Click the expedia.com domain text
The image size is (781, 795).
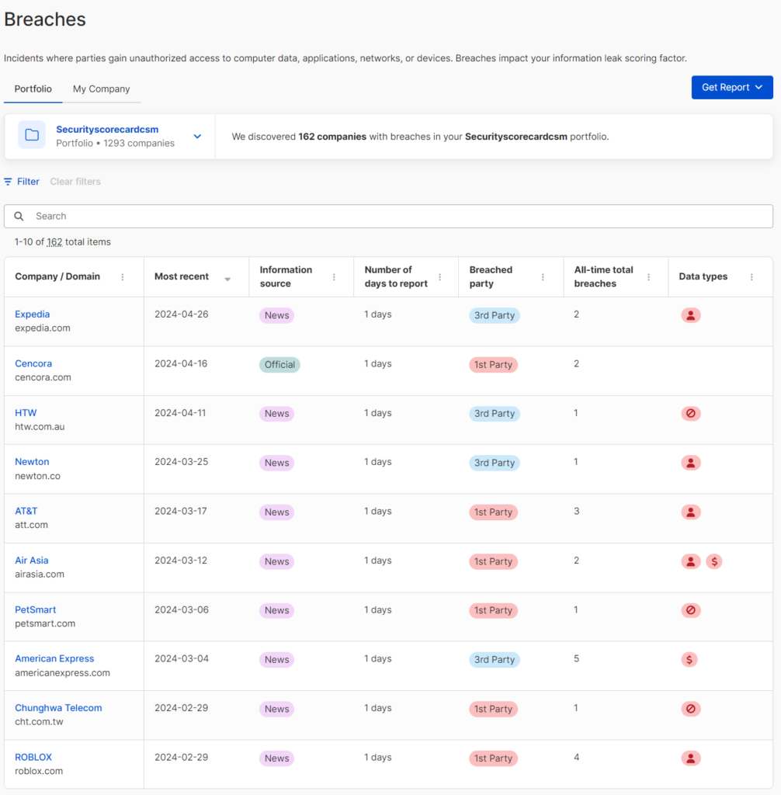point(43,328)
